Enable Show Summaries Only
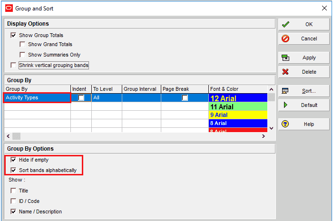Screen dimensions: 333x221 click(x=22, y=55)
